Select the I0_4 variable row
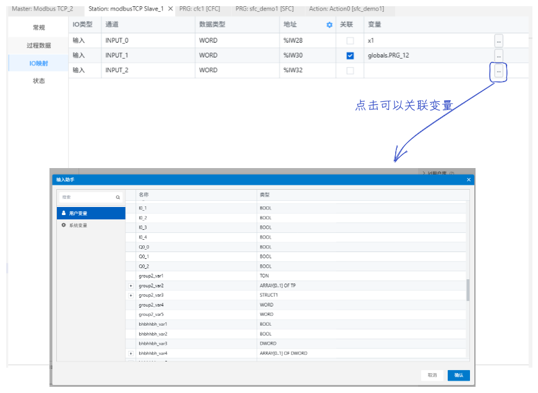The width and height of the screenshot is (538, 393). [296, 237]
